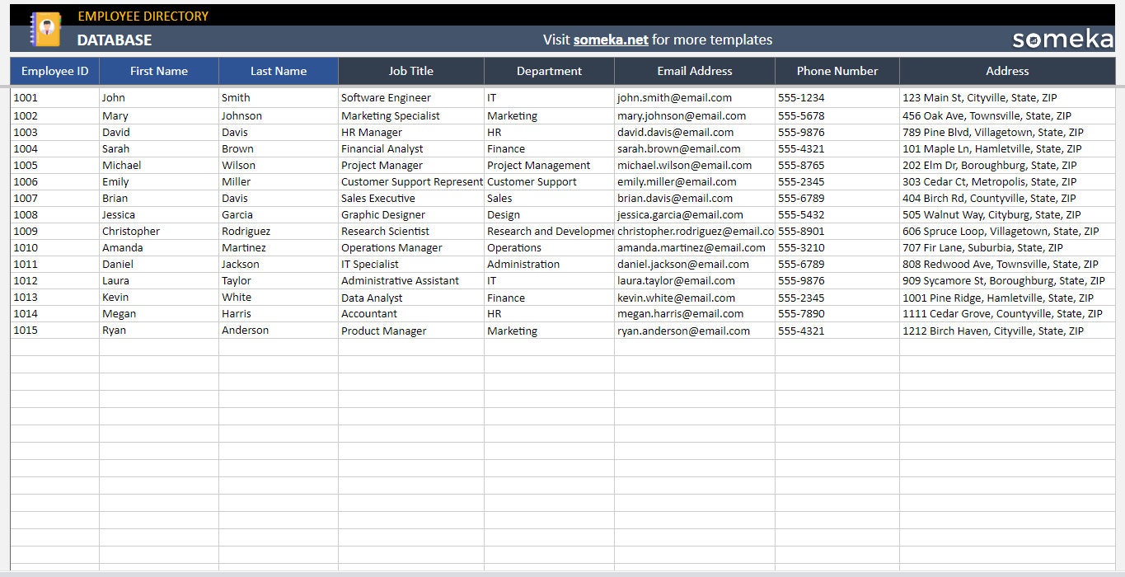Viewport: 1125px width, 577px height.
Task: Click the employee directory notebook icon
Action: [46, 27]
